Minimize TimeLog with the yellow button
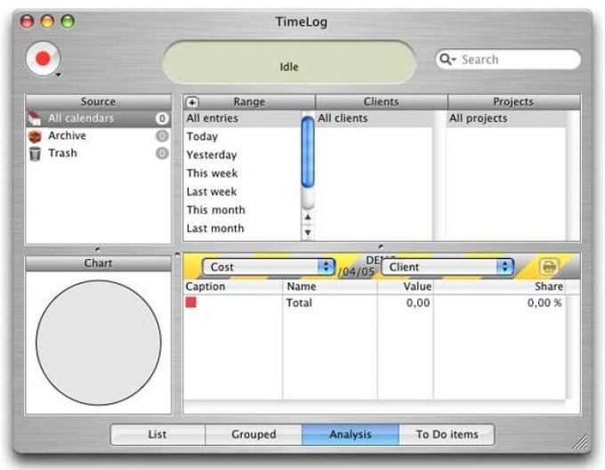 pos(47,21)
